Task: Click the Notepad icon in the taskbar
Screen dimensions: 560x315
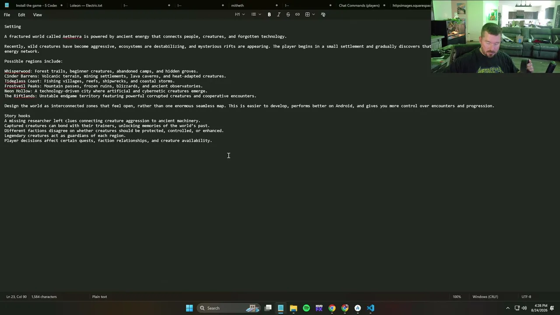Action: [x=280, y=308]
